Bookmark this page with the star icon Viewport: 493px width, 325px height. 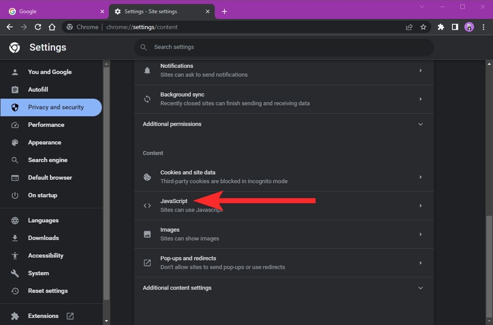[x=423, y=27]
